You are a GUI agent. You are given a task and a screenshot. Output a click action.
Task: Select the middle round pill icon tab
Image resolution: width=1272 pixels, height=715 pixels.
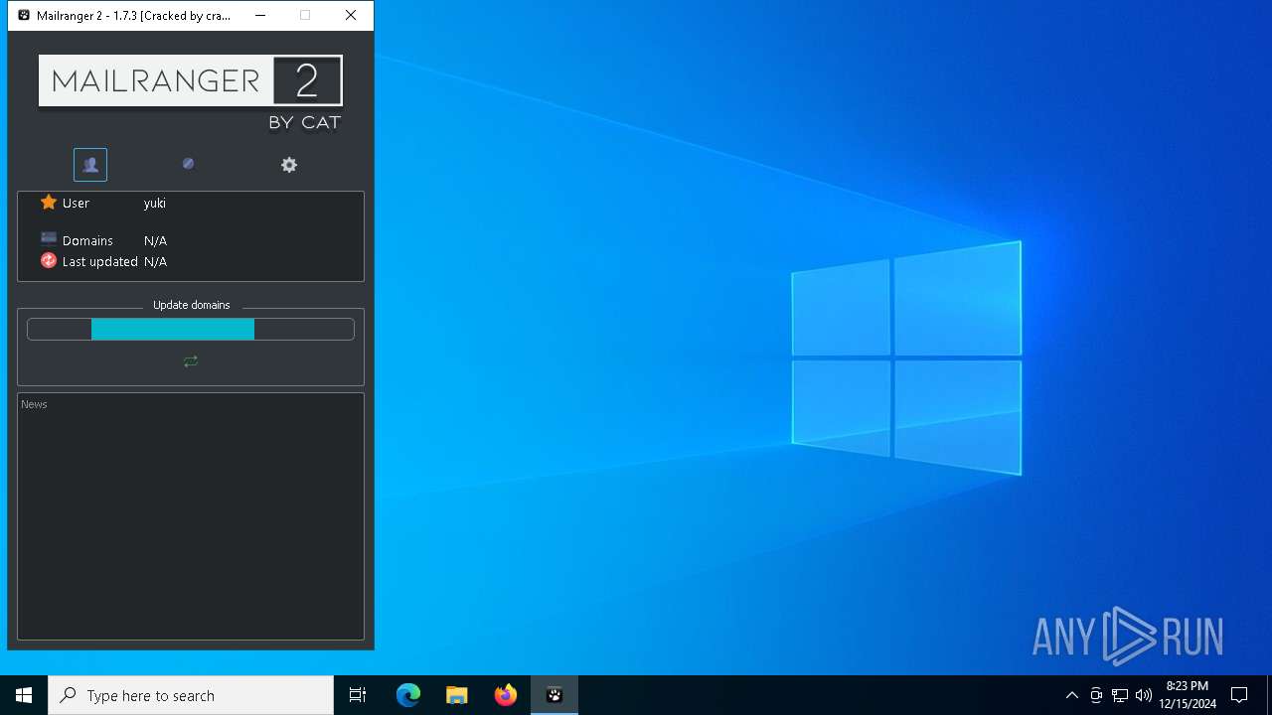(188, 164)
